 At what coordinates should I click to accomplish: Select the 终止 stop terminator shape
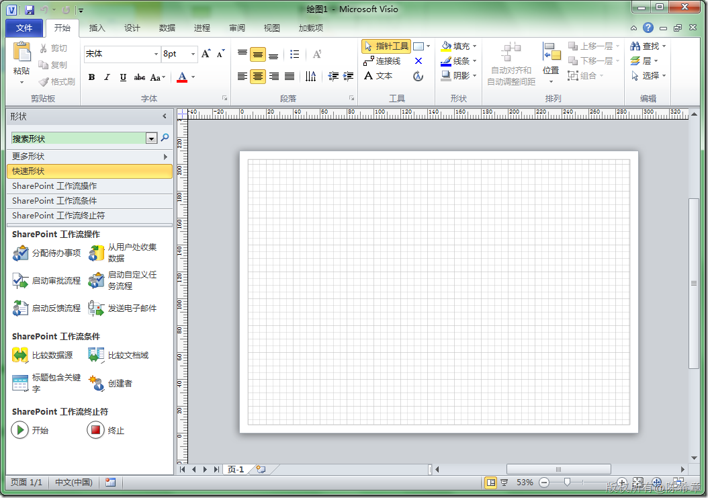click(105, 429)
